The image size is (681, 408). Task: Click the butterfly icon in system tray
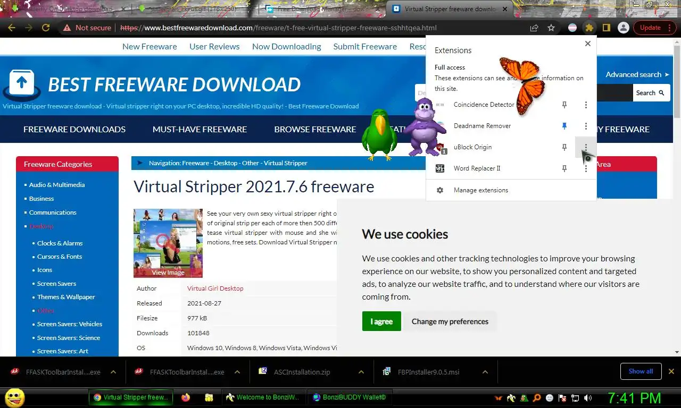coord(499,398)
